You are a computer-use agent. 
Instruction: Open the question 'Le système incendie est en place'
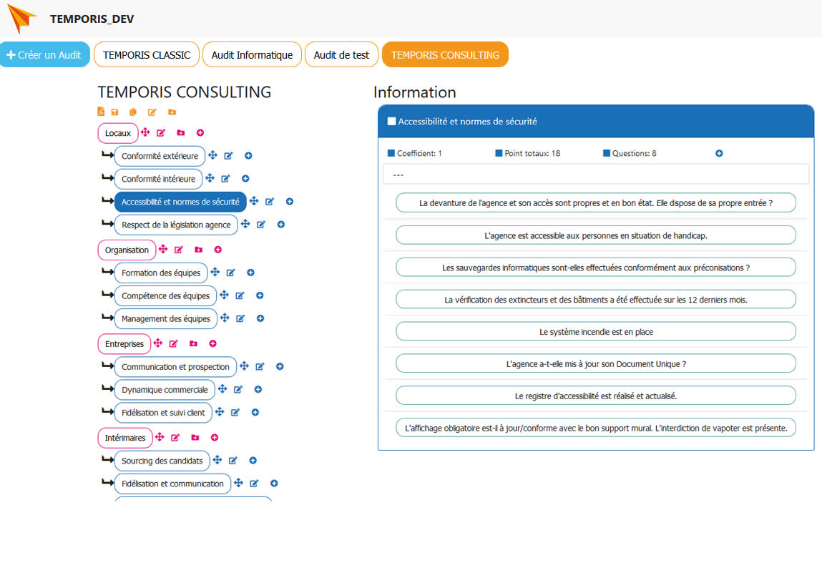coord(595,332)
